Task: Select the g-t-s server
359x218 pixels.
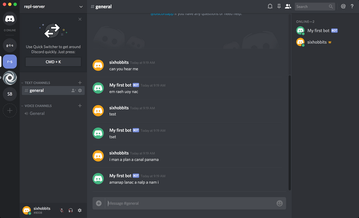Action: point(10,45)
